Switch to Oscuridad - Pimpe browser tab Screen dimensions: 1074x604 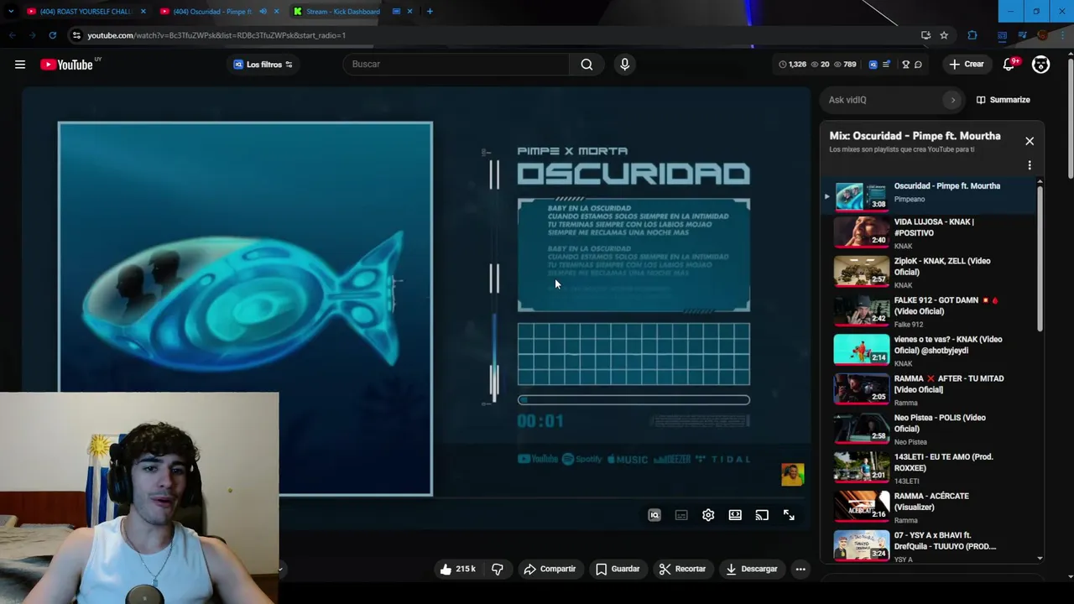tap(210, 12)
